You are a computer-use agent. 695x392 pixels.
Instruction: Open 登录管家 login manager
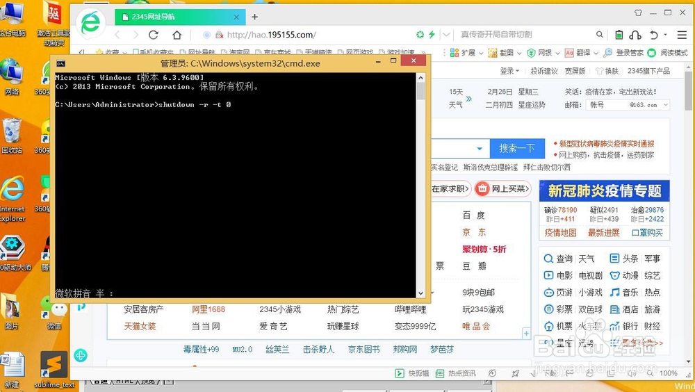coord(623,53)
